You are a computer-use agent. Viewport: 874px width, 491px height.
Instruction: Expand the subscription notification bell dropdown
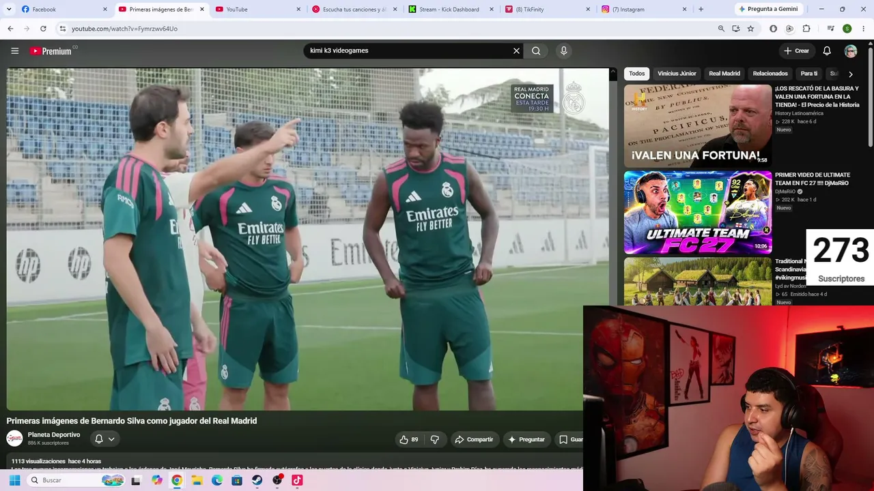[x=104, y=439]
